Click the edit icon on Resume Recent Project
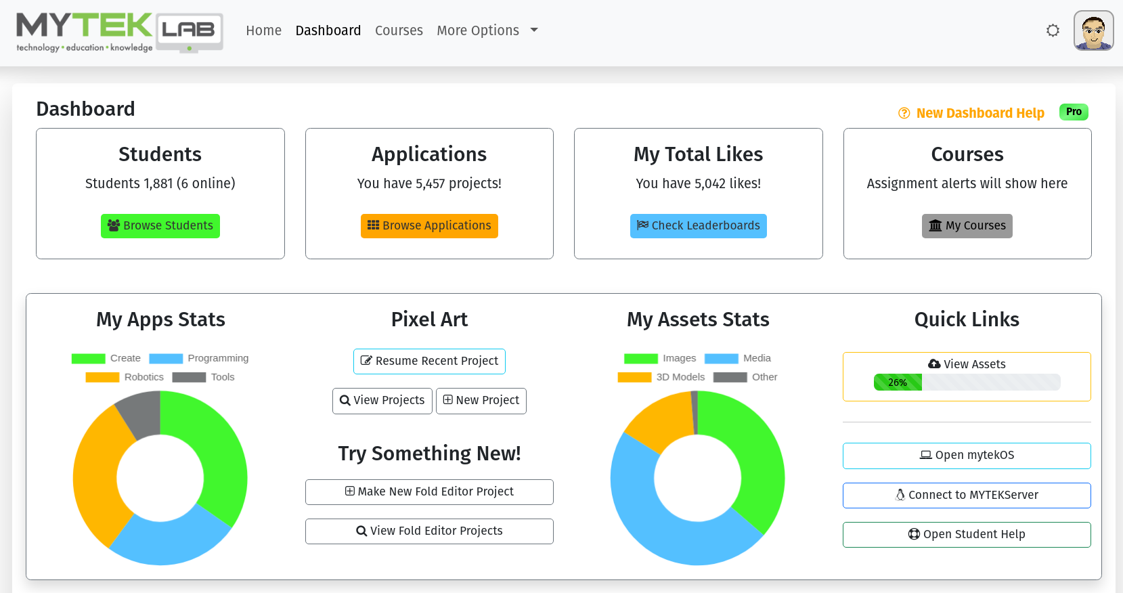The image size is (1123, 593). (x=366, y=361)
